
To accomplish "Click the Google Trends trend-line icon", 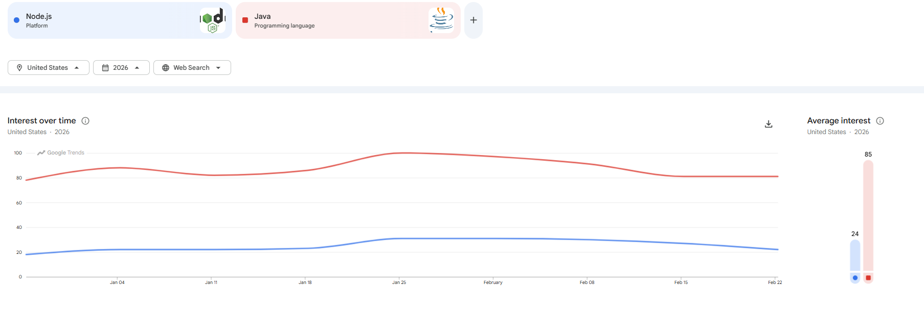I will click(41, 152).
